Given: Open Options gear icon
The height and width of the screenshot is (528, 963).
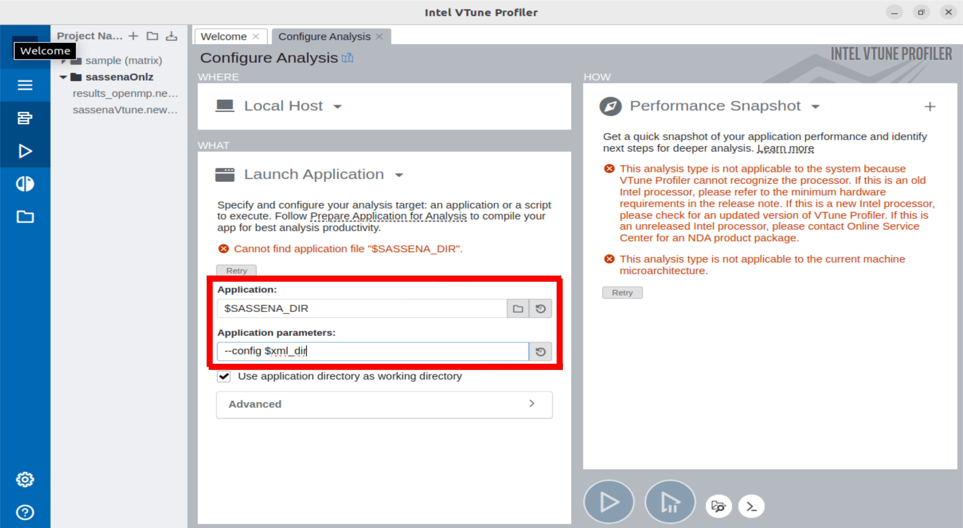Looking at the screenshot, I should point(25,479).
